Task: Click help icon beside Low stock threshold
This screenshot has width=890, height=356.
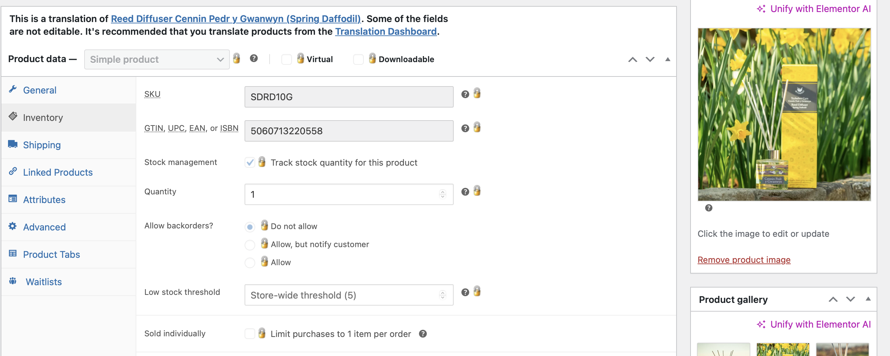Action: point(465,293)
